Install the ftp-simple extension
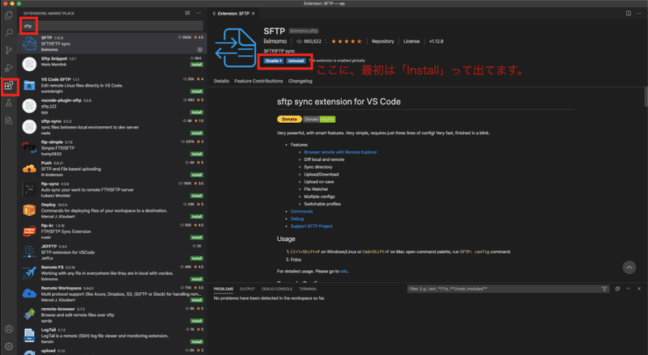Screen dimensions: 648x355 (x=196, y=154)
